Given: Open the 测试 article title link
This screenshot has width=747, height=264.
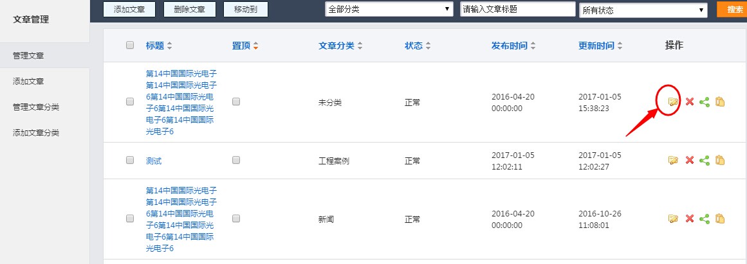Looking at the screenshot, I should (154, 161).
